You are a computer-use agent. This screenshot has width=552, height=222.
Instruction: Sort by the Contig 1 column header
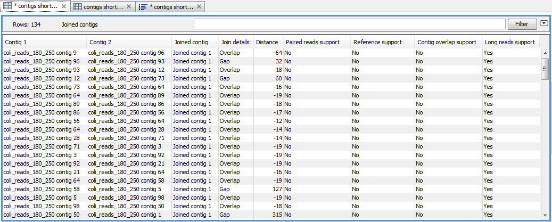pos(44,42)
